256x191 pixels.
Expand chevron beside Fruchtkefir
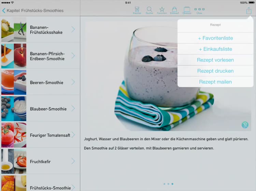coord(73,161)
